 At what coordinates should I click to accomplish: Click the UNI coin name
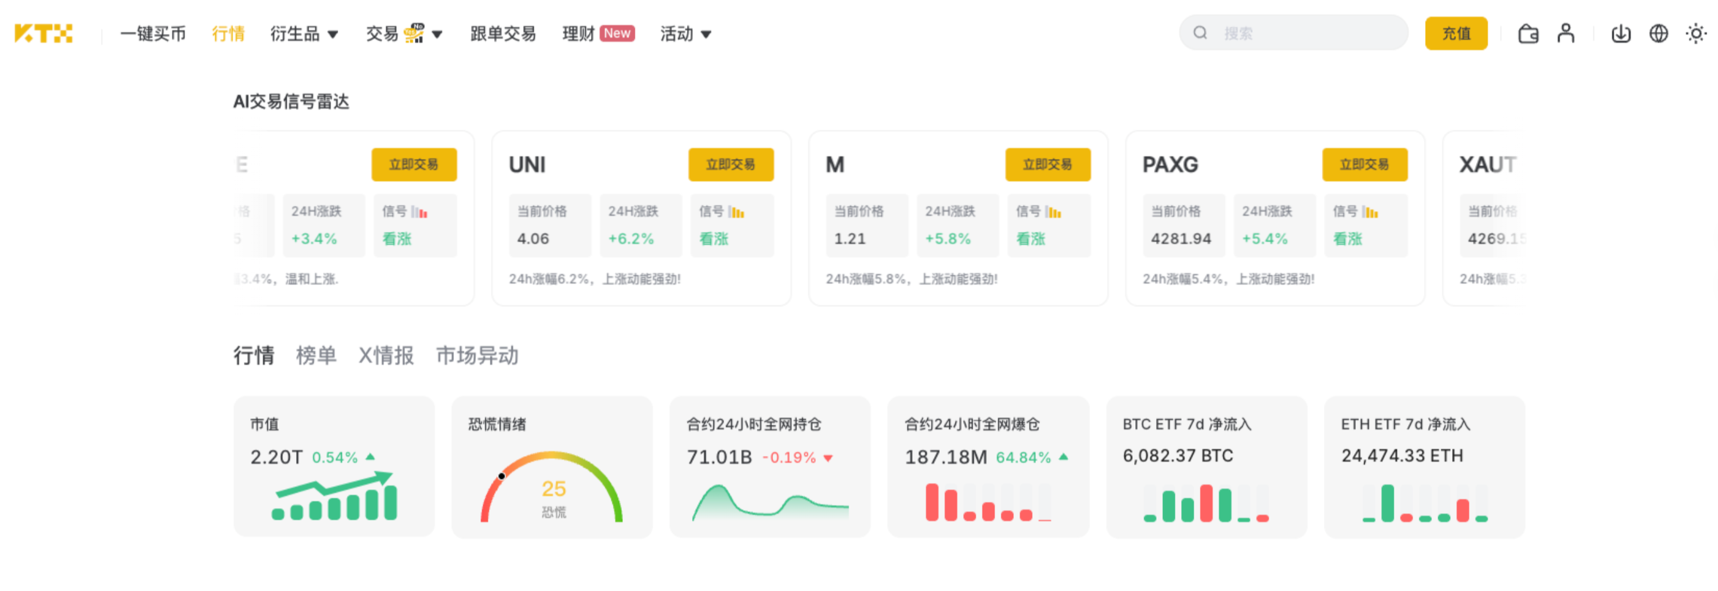coord(527,165)
